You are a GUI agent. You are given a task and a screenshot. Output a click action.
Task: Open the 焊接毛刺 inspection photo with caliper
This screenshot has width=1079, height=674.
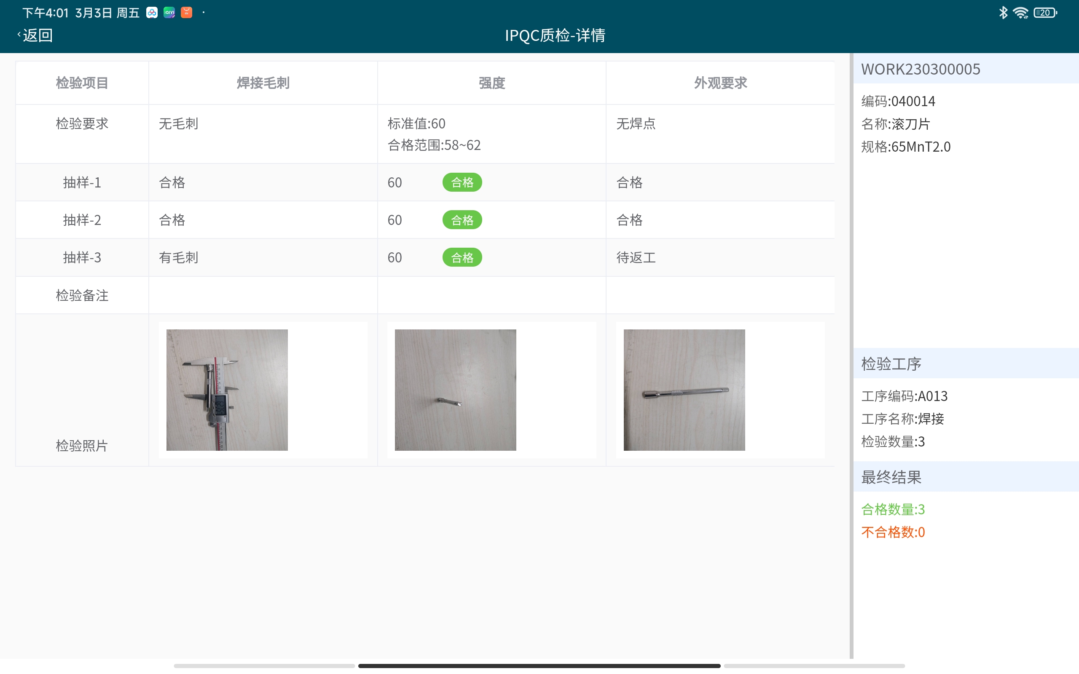tap(227, 390)
